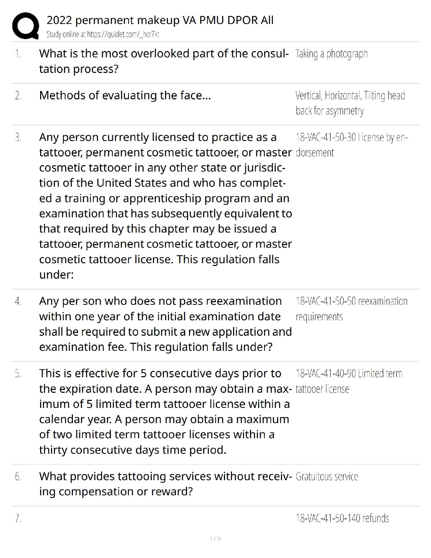Click the question about tattooing without compensation
This screenshot has height=558, width=431.
[x=165, y=484]
